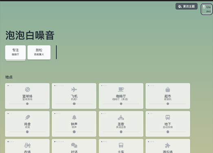
Task: Click the 飞机 card title
Action: click(74, 96)
